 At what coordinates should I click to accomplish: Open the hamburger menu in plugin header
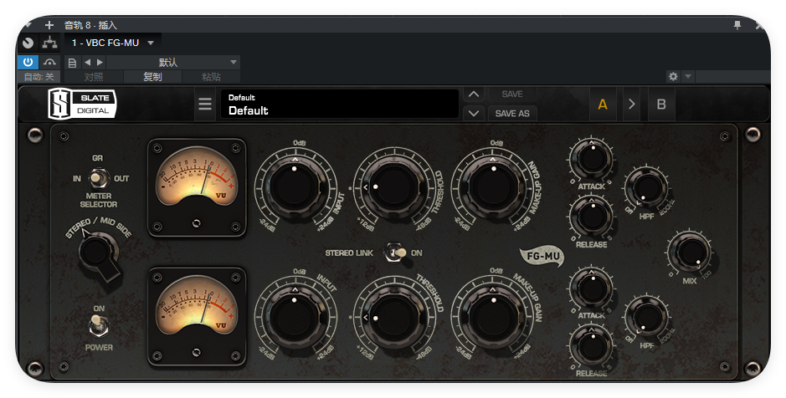[204, 104]
